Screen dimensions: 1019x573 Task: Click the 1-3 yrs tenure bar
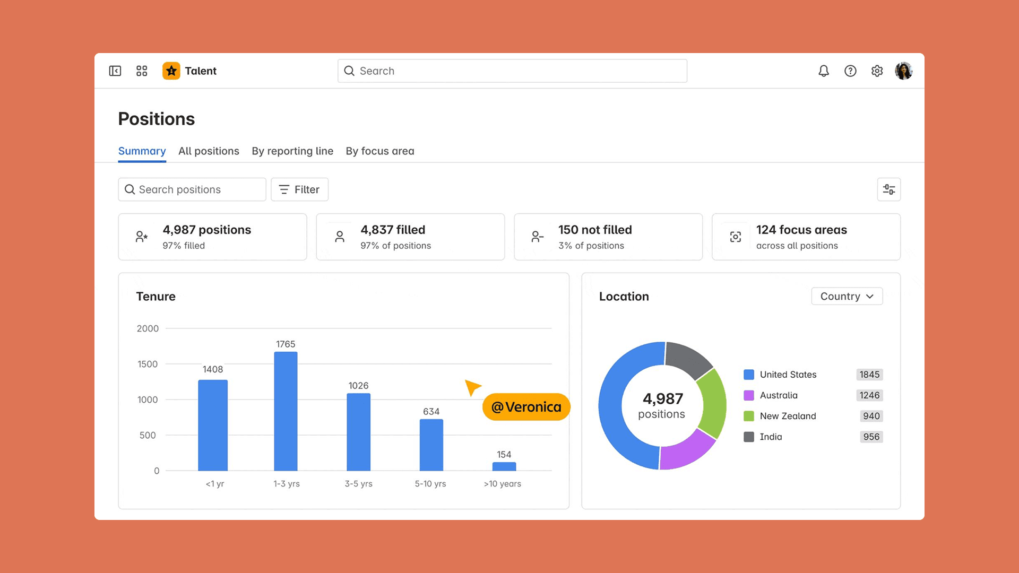pyautogui.click(x=286, y=411)
